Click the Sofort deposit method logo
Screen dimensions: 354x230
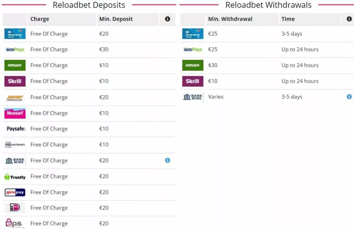(15, 97)
